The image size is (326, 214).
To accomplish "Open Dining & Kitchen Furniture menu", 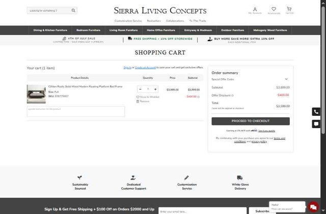I will [50, 30].
